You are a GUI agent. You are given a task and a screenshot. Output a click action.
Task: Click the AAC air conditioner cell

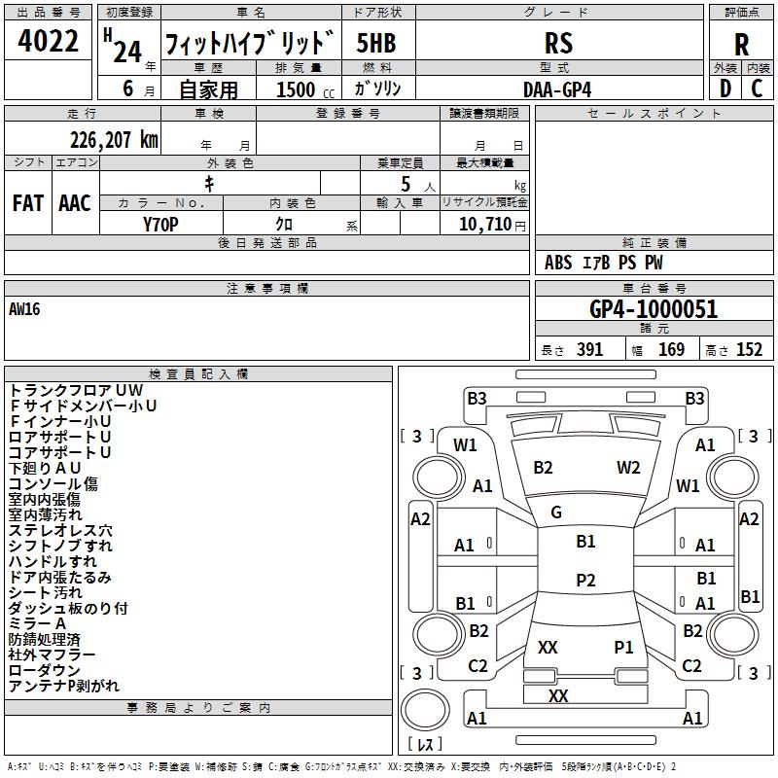tap(74, 203)
